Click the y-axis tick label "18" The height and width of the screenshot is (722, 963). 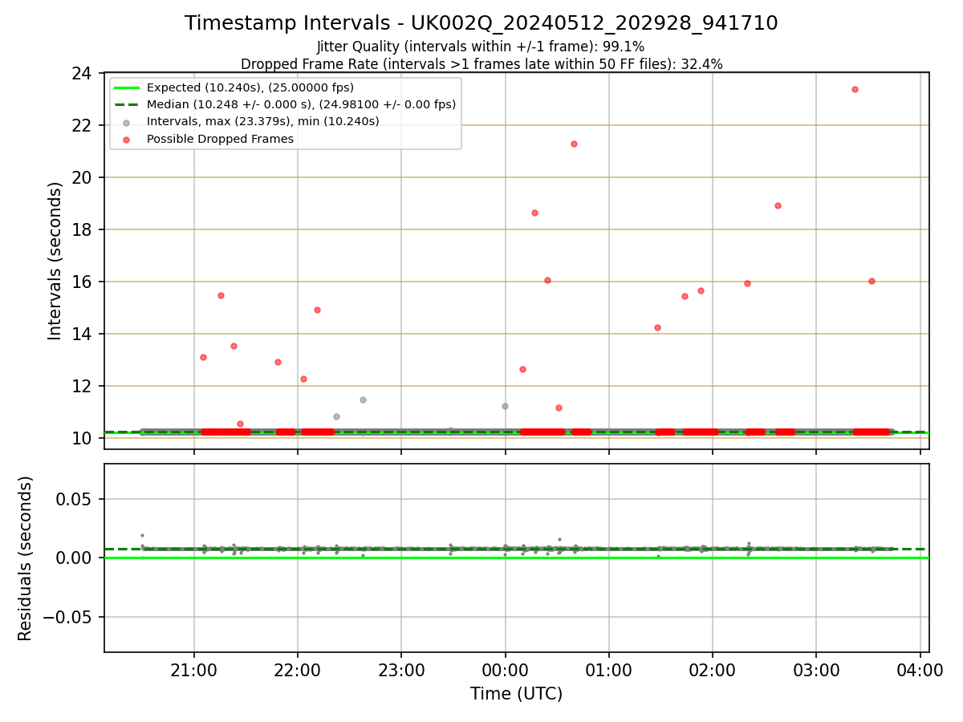(x=82, y=229)
